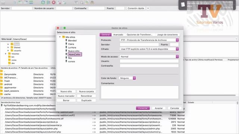This screenshot has width=239, height=134.
Task: Click the reconnect to server icon
Action: [x=65, y=2]
